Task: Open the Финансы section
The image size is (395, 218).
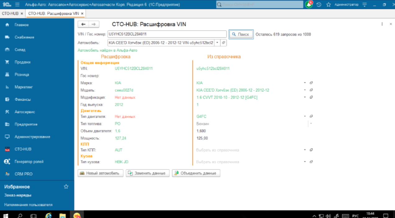Action: tap(22, 99)
